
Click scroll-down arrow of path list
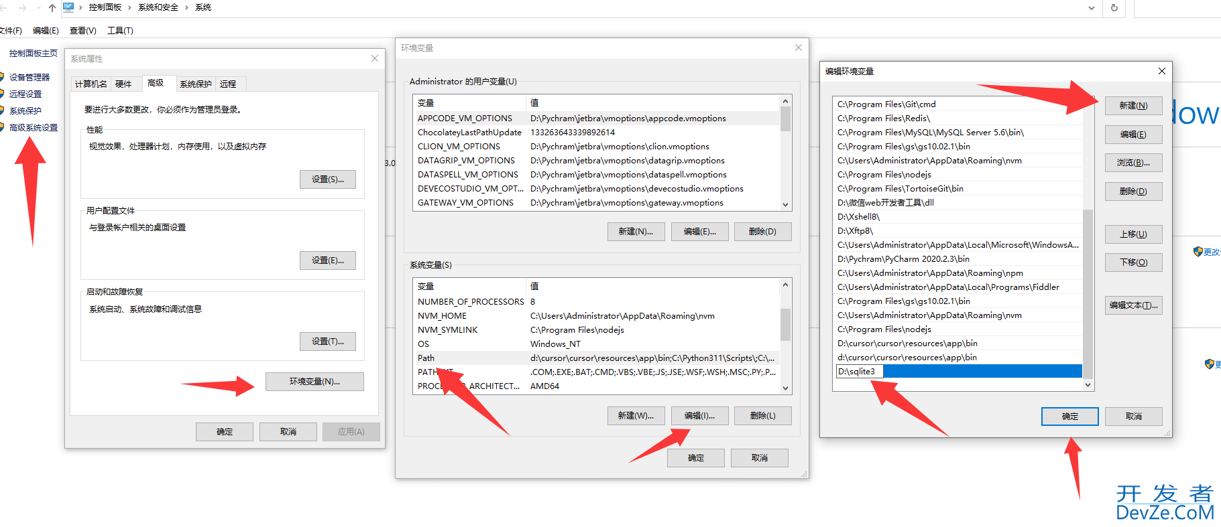point(1088,385)
